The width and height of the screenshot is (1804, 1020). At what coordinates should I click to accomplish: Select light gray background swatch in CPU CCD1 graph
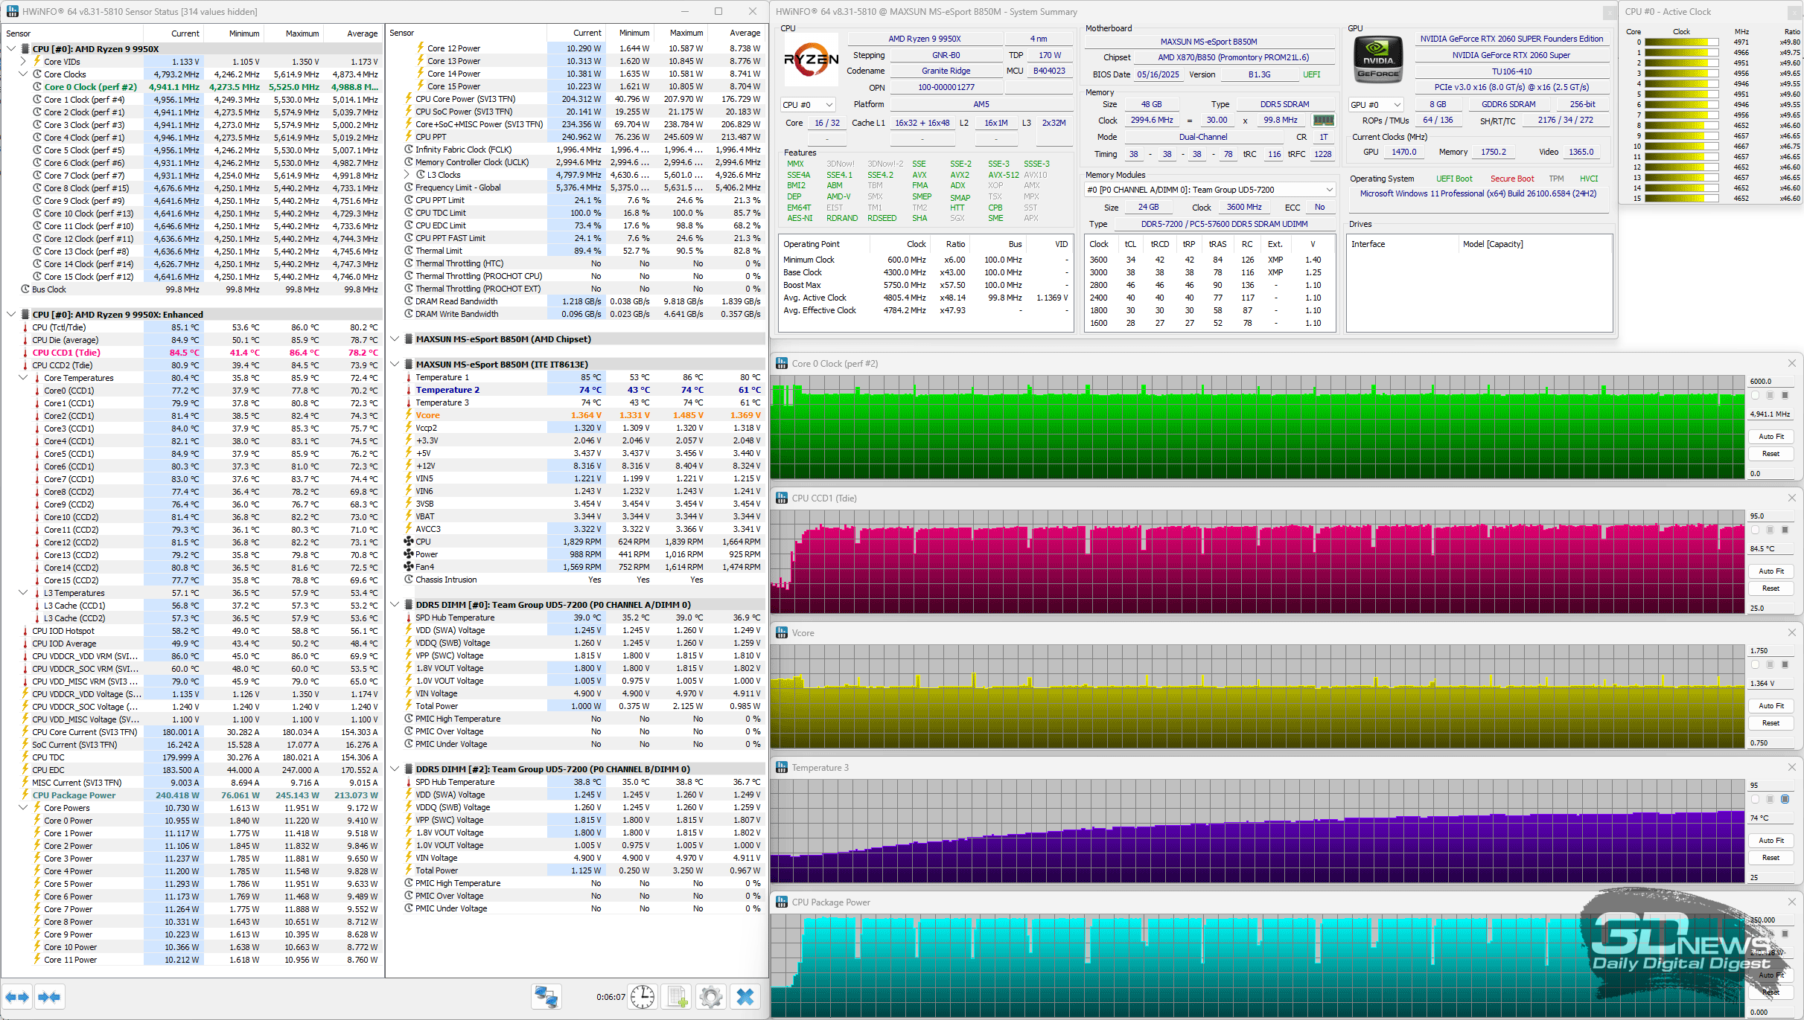coord(1770,530)
